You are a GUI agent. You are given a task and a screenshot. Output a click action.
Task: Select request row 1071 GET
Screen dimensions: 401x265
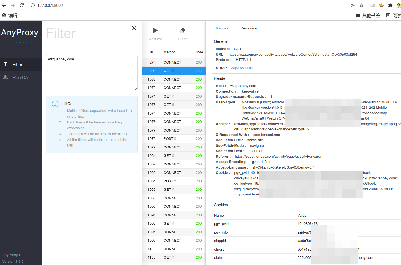tap(174, 96)
